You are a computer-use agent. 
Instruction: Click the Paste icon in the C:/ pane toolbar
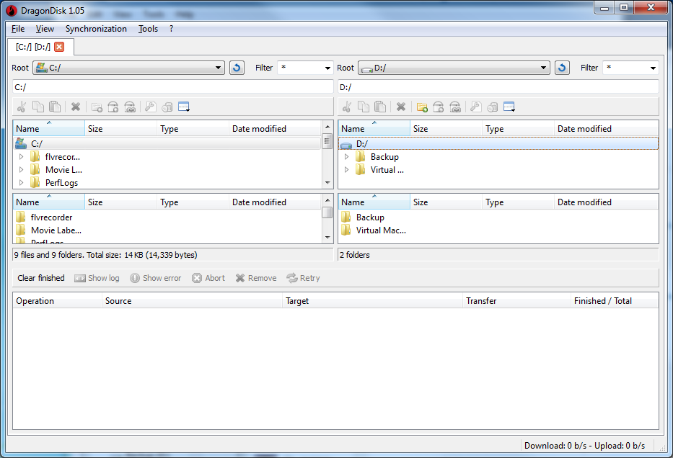[x=55, y=107]
